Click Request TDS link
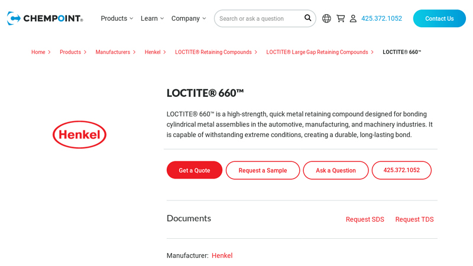Image resolution: width=473 pixels, height=266 pixels. [x=414, y=219]
